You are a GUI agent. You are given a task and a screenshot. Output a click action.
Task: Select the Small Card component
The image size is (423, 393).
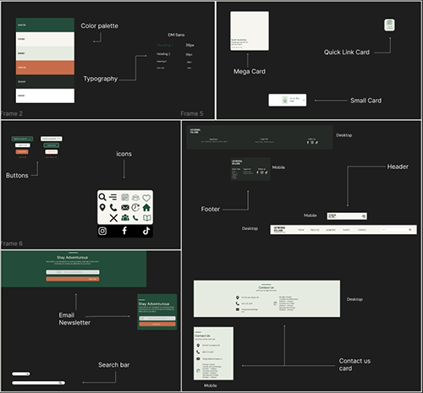[288, 100]
